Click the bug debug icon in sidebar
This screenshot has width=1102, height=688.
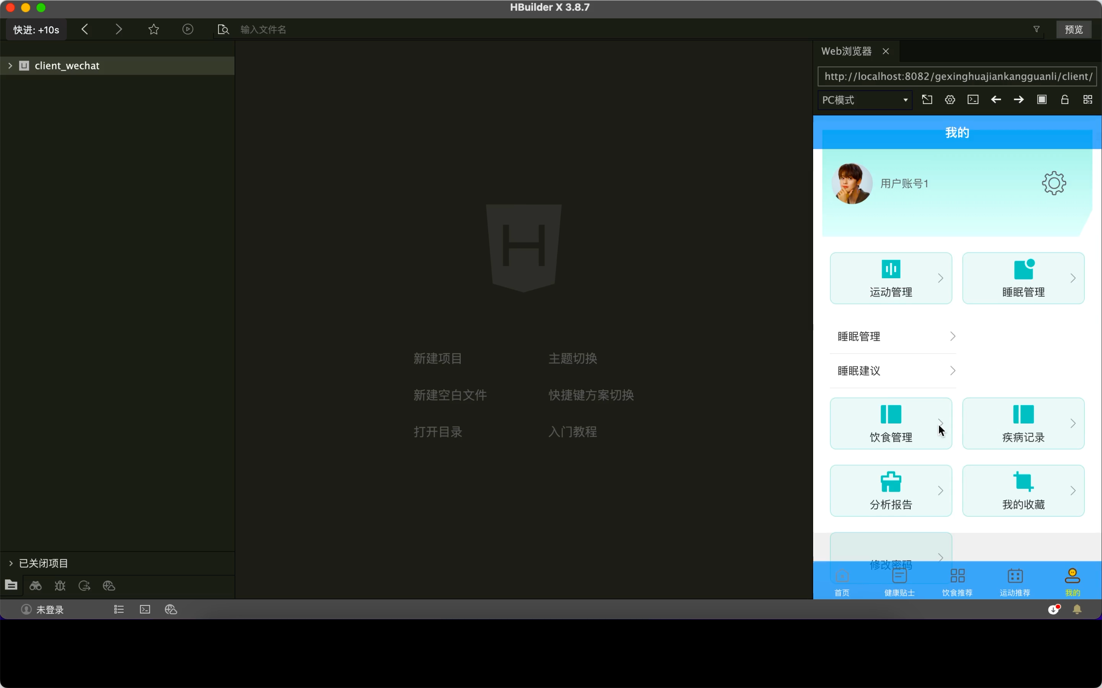[60, 586]
